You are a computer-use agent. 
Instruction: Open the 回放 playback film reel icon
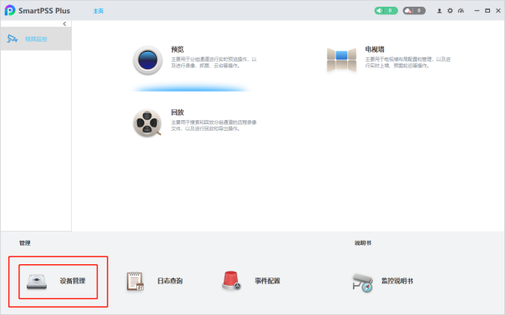pyautogui.click(x=147, y=122)
